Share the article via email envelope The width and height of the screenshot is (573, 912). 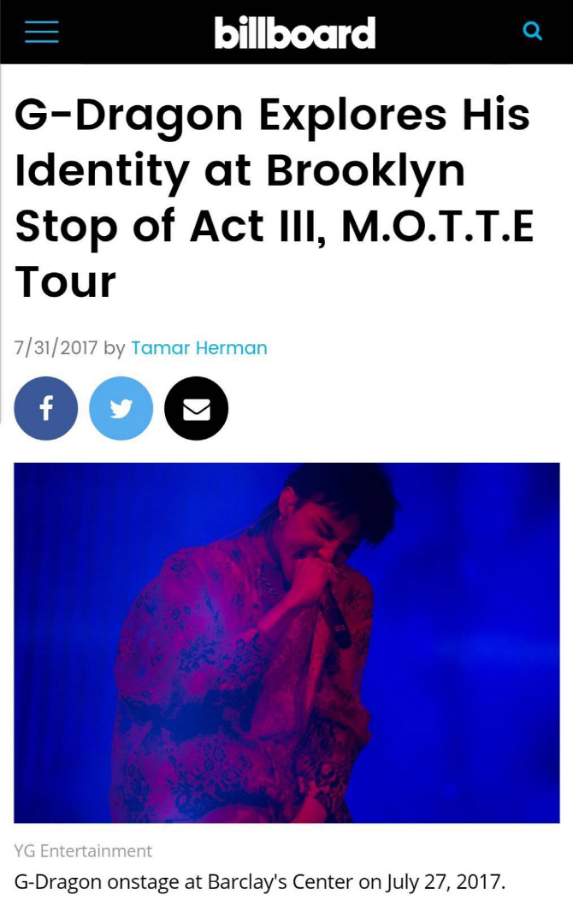coord(197,408)
